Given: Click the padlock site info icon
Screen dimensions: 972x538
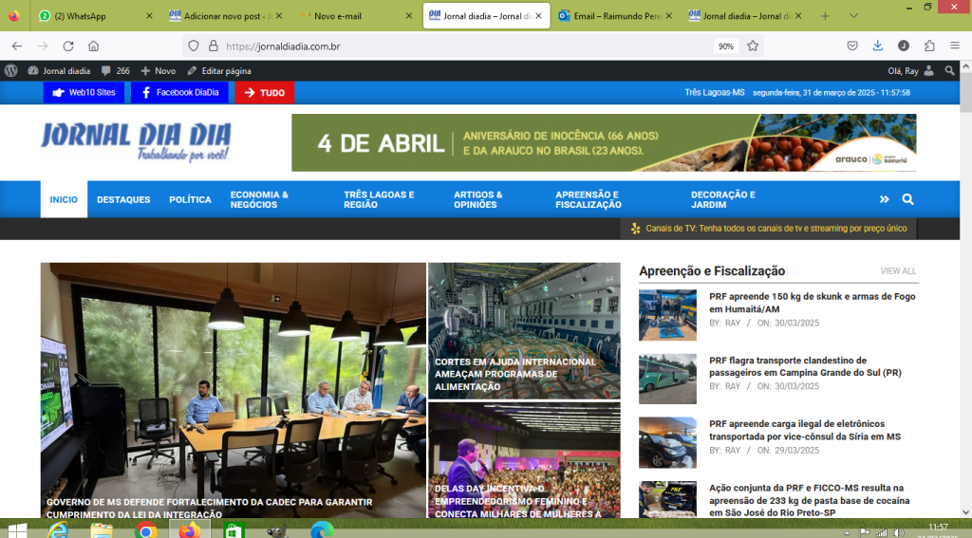Looking at the screenshot, I should point(214,46).
